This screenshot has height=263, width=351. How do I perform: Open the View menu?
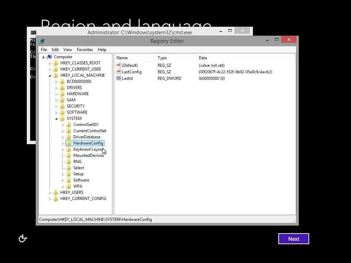68,50
